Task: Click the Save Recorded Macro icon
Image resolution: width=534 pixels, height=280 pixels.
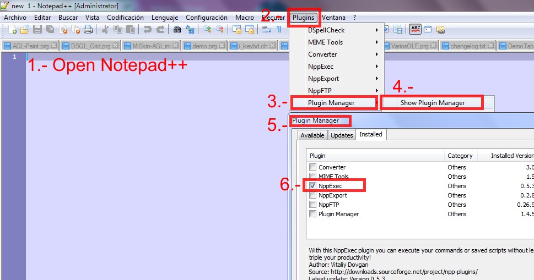Action: click(x=398, y=30)
